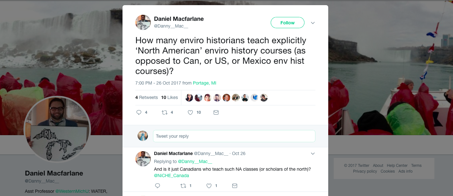Retweet the follow-up reply tweet
Viewport: 453px width, 196px height.
183,186
